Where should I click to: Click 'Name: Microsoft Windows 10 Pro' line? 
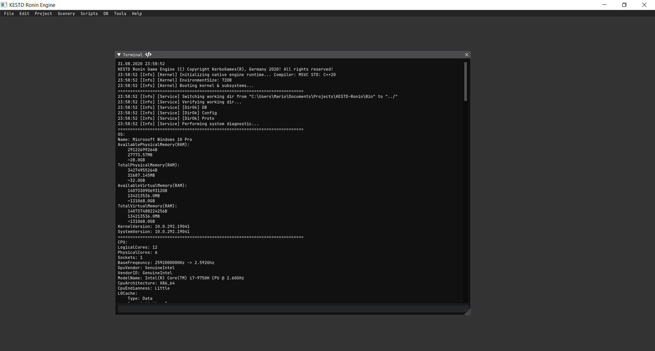point(155,140)
